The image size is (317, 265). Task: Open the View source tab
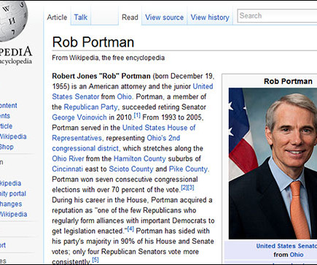tap(164, 18)
